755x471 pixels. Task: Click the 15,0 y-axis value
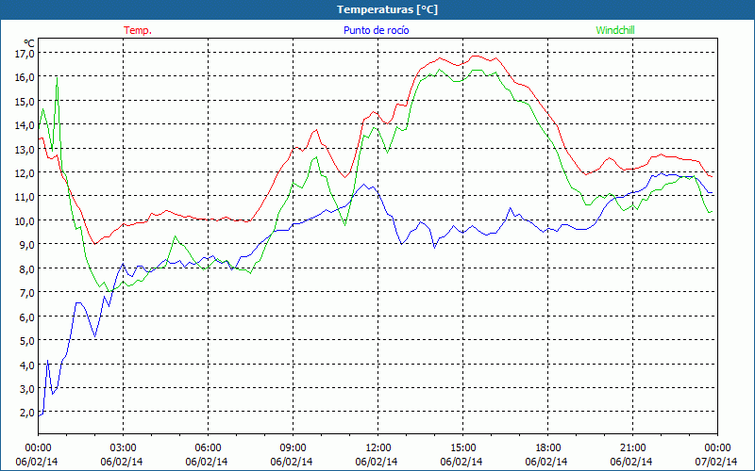25,101
